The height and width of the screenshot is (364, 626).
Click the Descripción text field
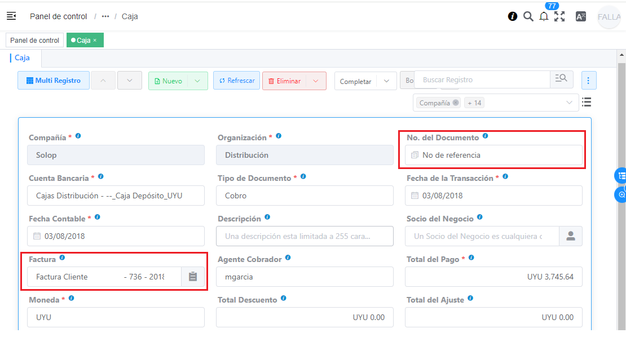(305, 236)
